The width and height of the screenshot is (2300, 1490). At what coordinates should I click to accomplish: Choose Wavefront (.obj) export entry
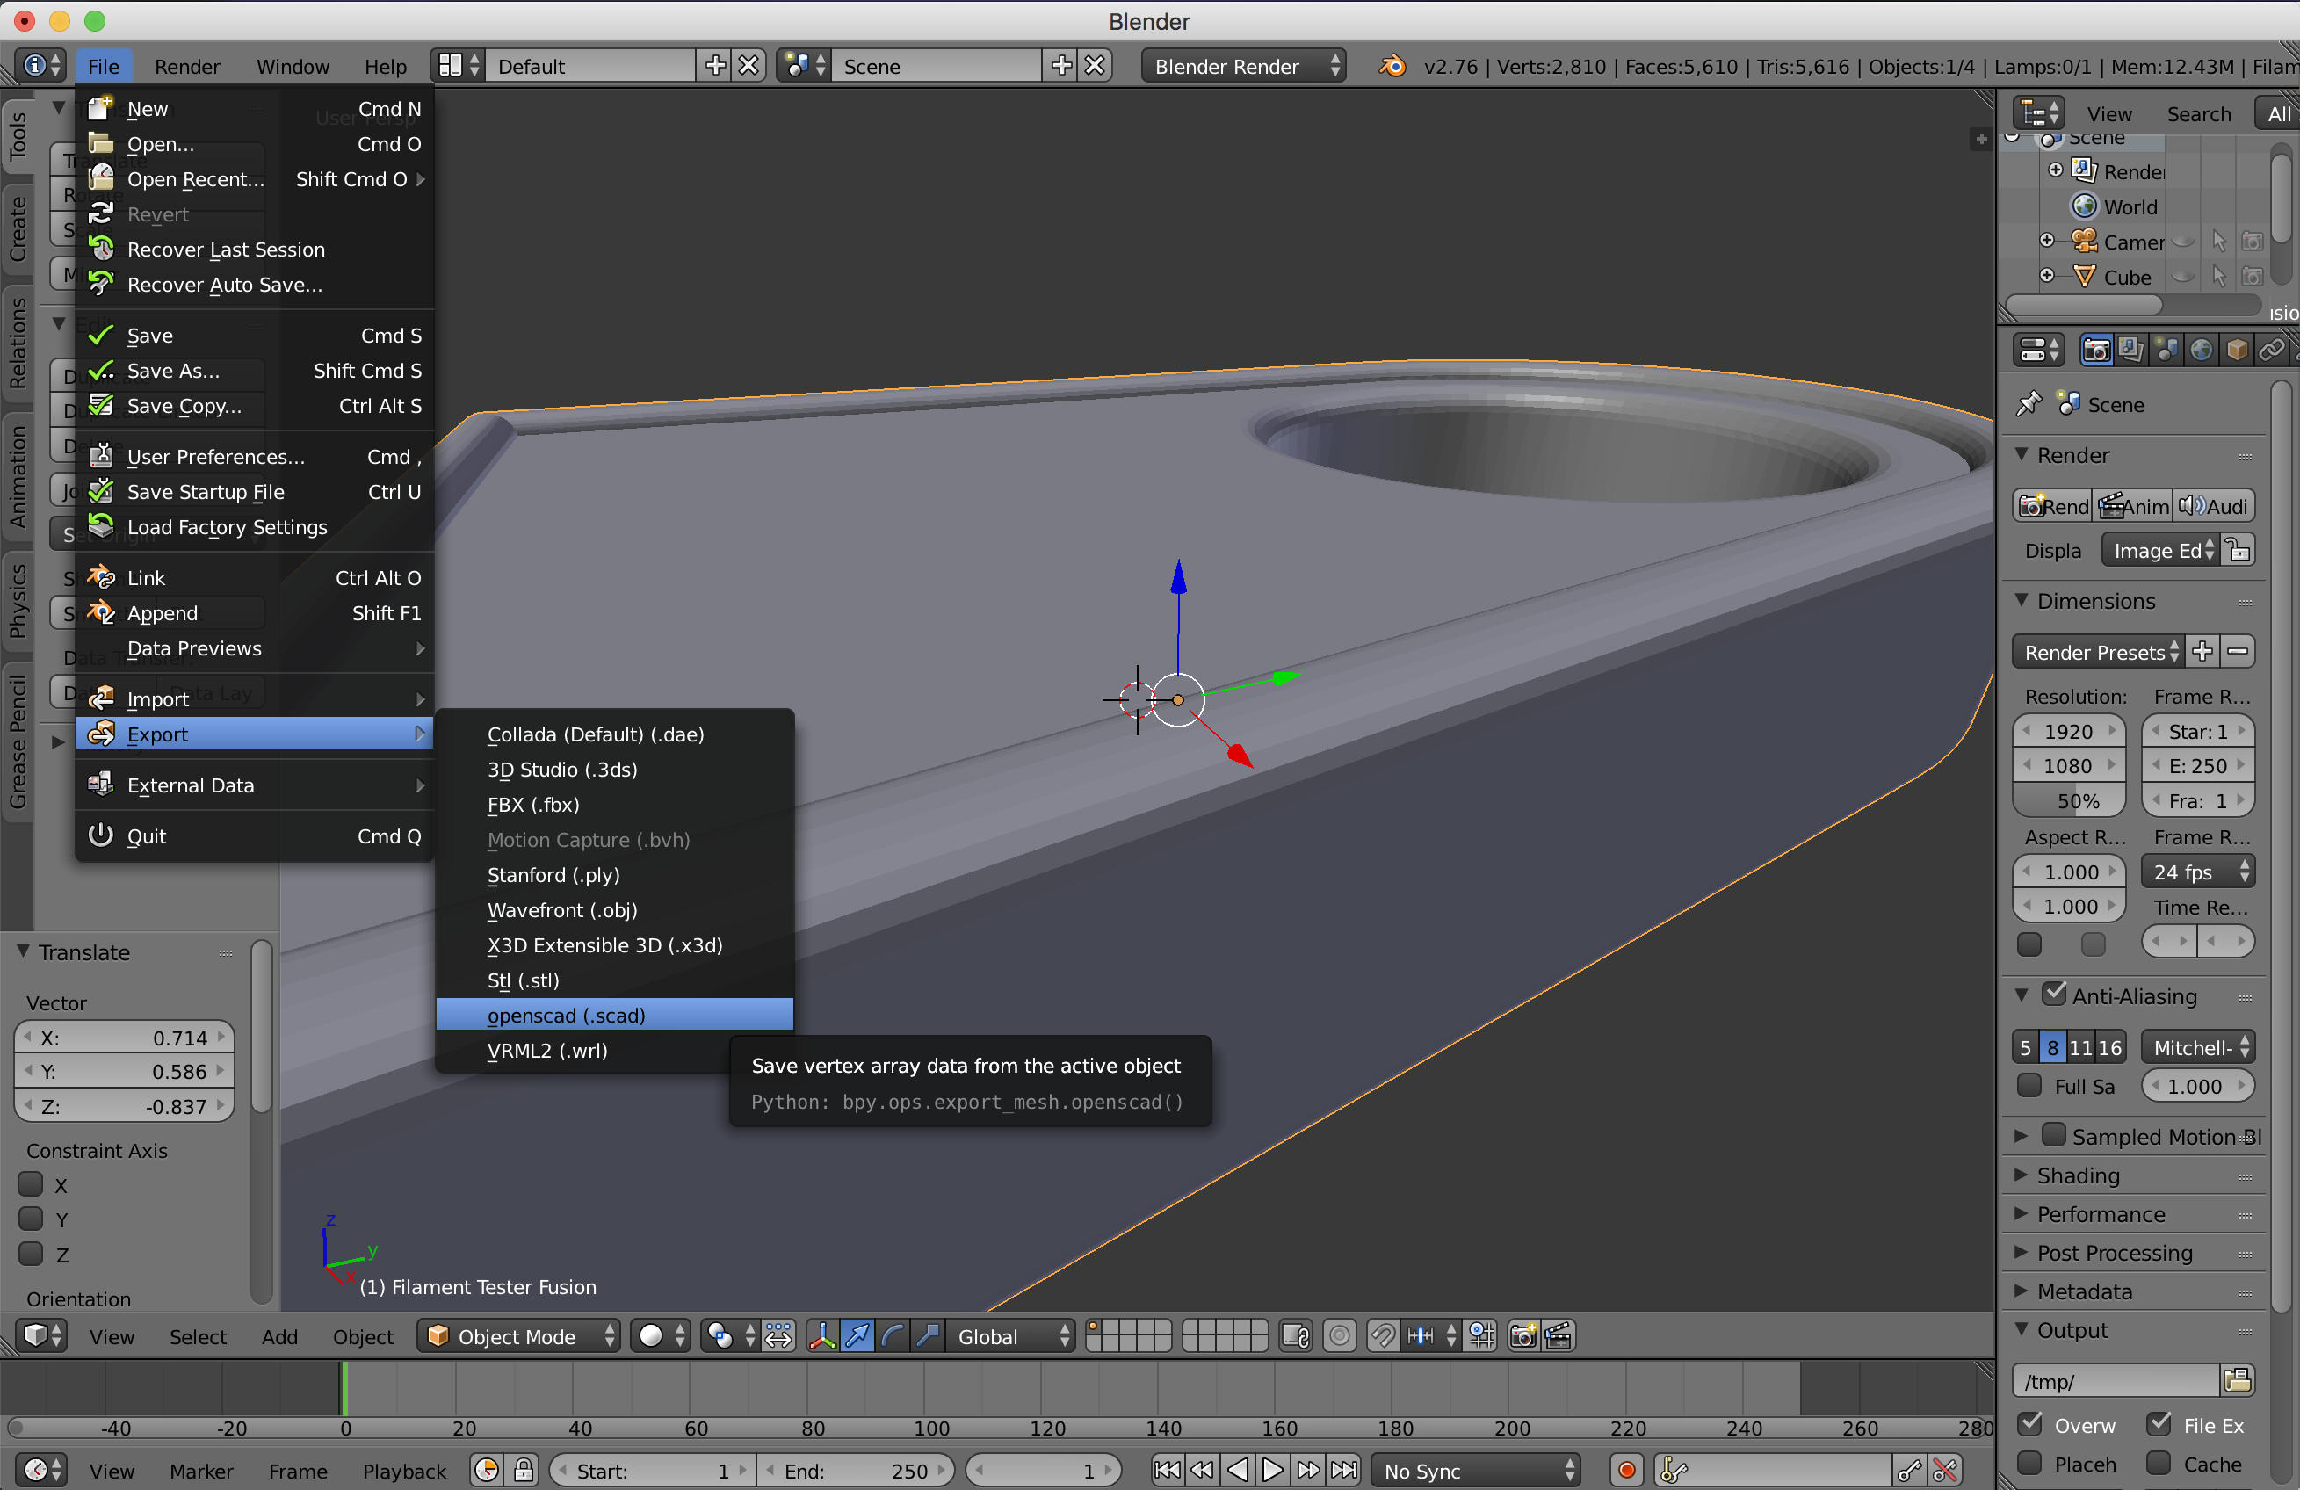615,909
